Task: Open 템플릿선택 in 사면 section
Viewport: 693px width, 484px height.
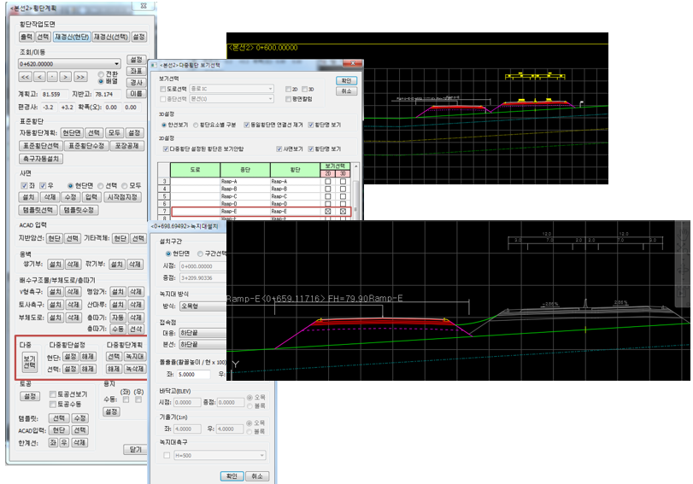Action: point(38,210)
